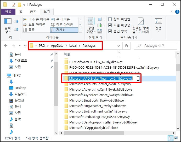The image size is (181, 142).
Task: Open the Add columns dropdown icon
Action: pyautogui.click(x=100, y=25)
